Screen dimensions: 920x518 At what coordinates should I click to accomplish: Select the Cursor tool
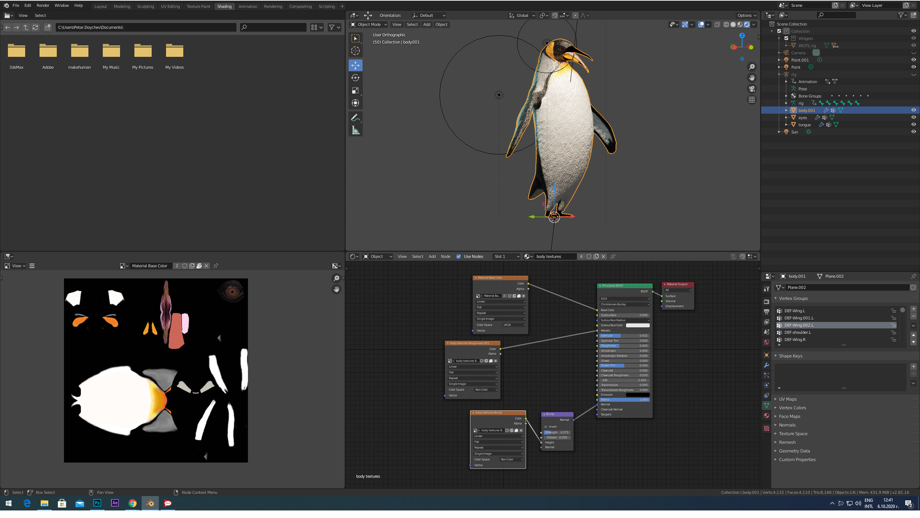[x=355, y=51]
